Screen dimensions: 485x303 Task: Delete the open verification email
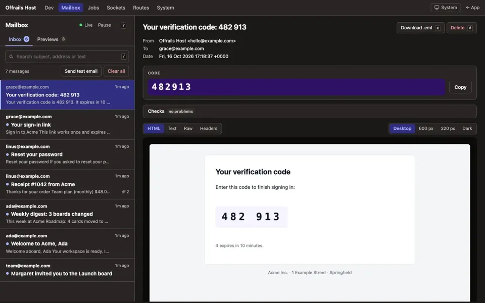pyautogui.click(x=461, y=28)
